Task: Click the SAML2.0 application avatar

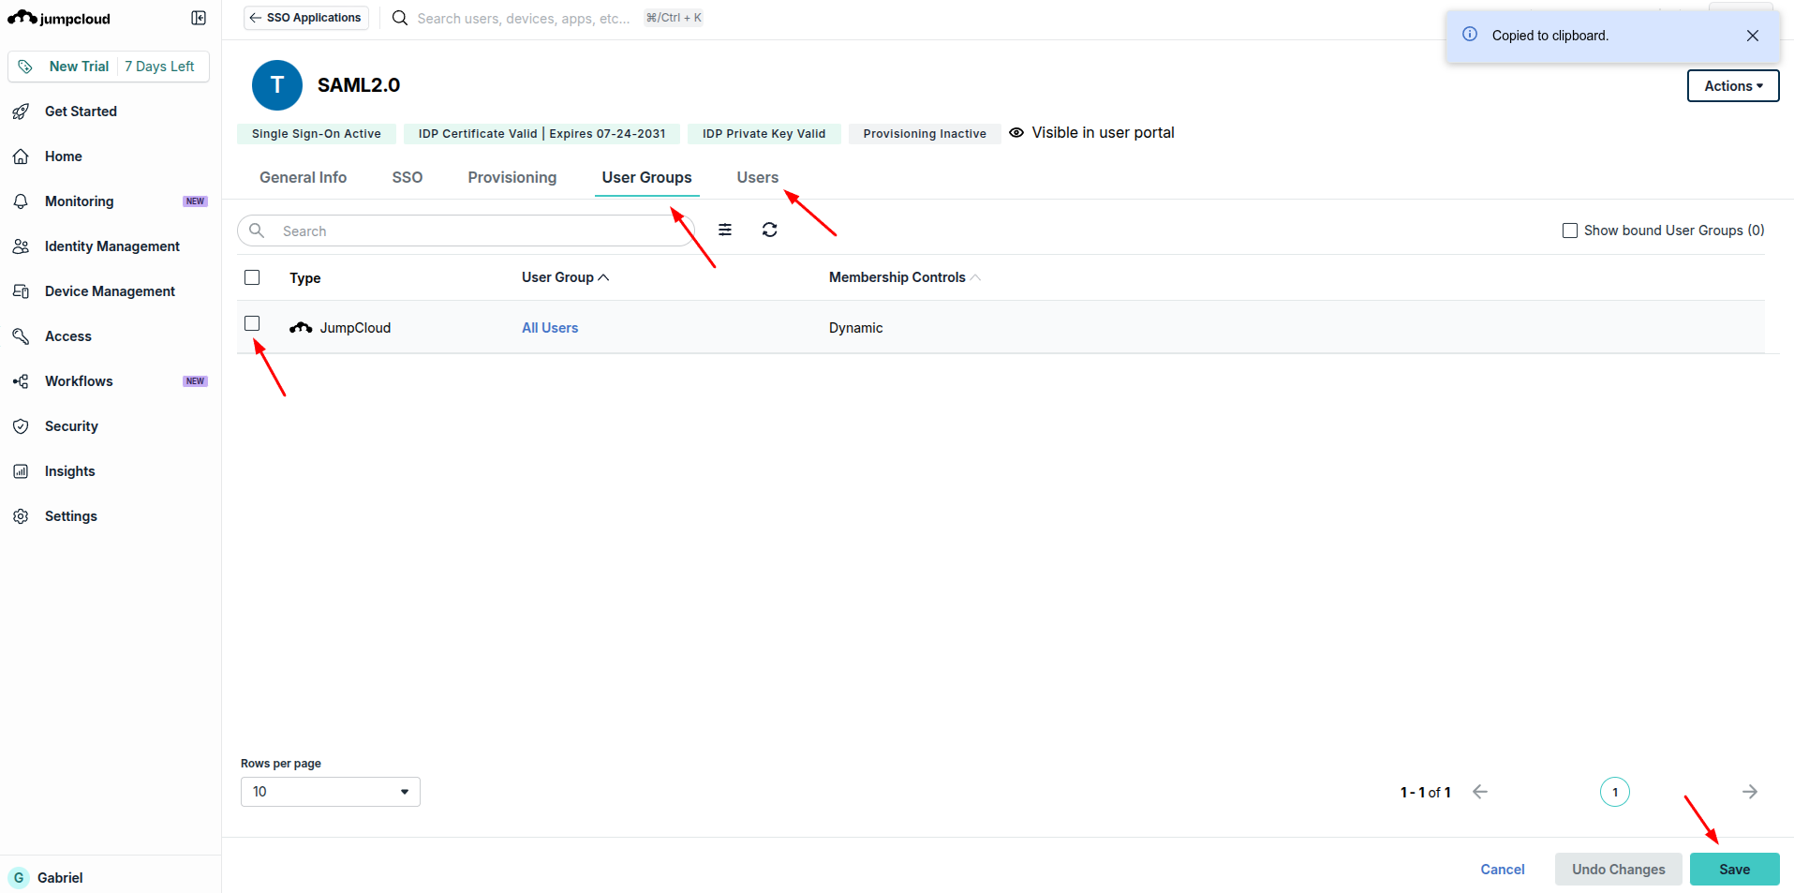Action: coord(277,85)
